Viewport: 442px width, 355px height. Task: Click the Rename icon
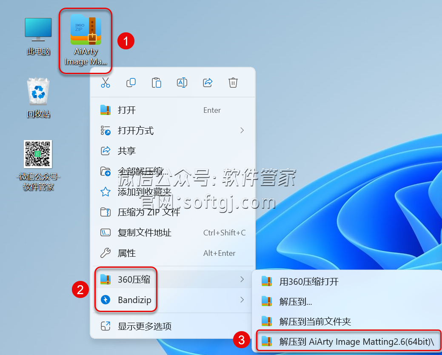(x=182, y=83)
